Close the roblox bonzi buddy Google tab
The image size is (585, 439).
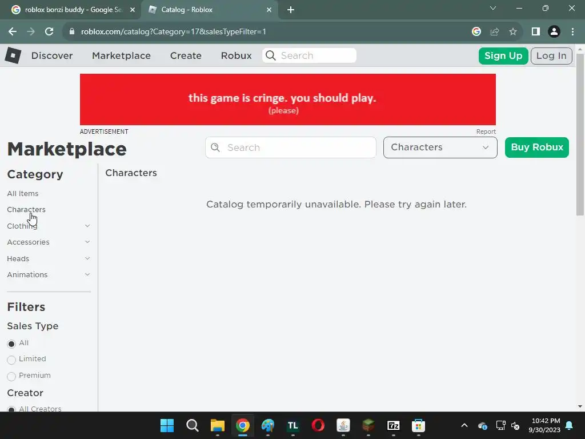[x=133, y=10]
